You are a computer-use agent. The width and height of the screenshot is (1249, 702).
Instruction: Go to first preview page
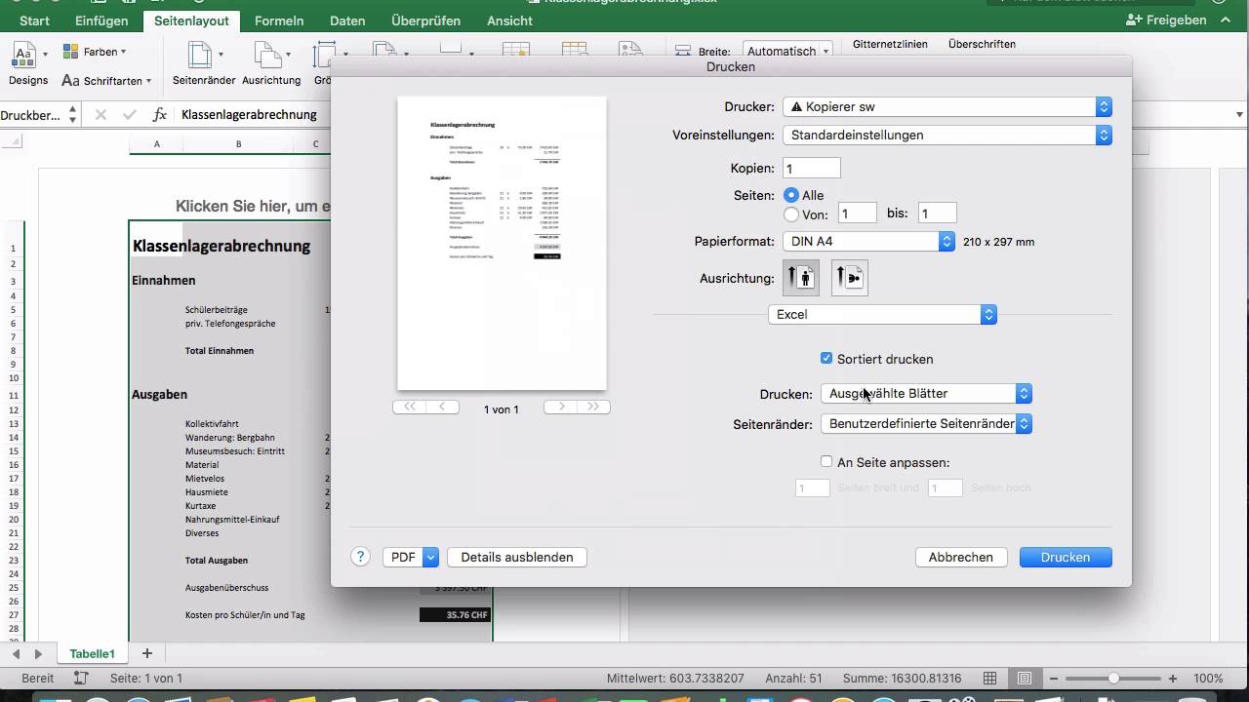(x=409, y=407)
